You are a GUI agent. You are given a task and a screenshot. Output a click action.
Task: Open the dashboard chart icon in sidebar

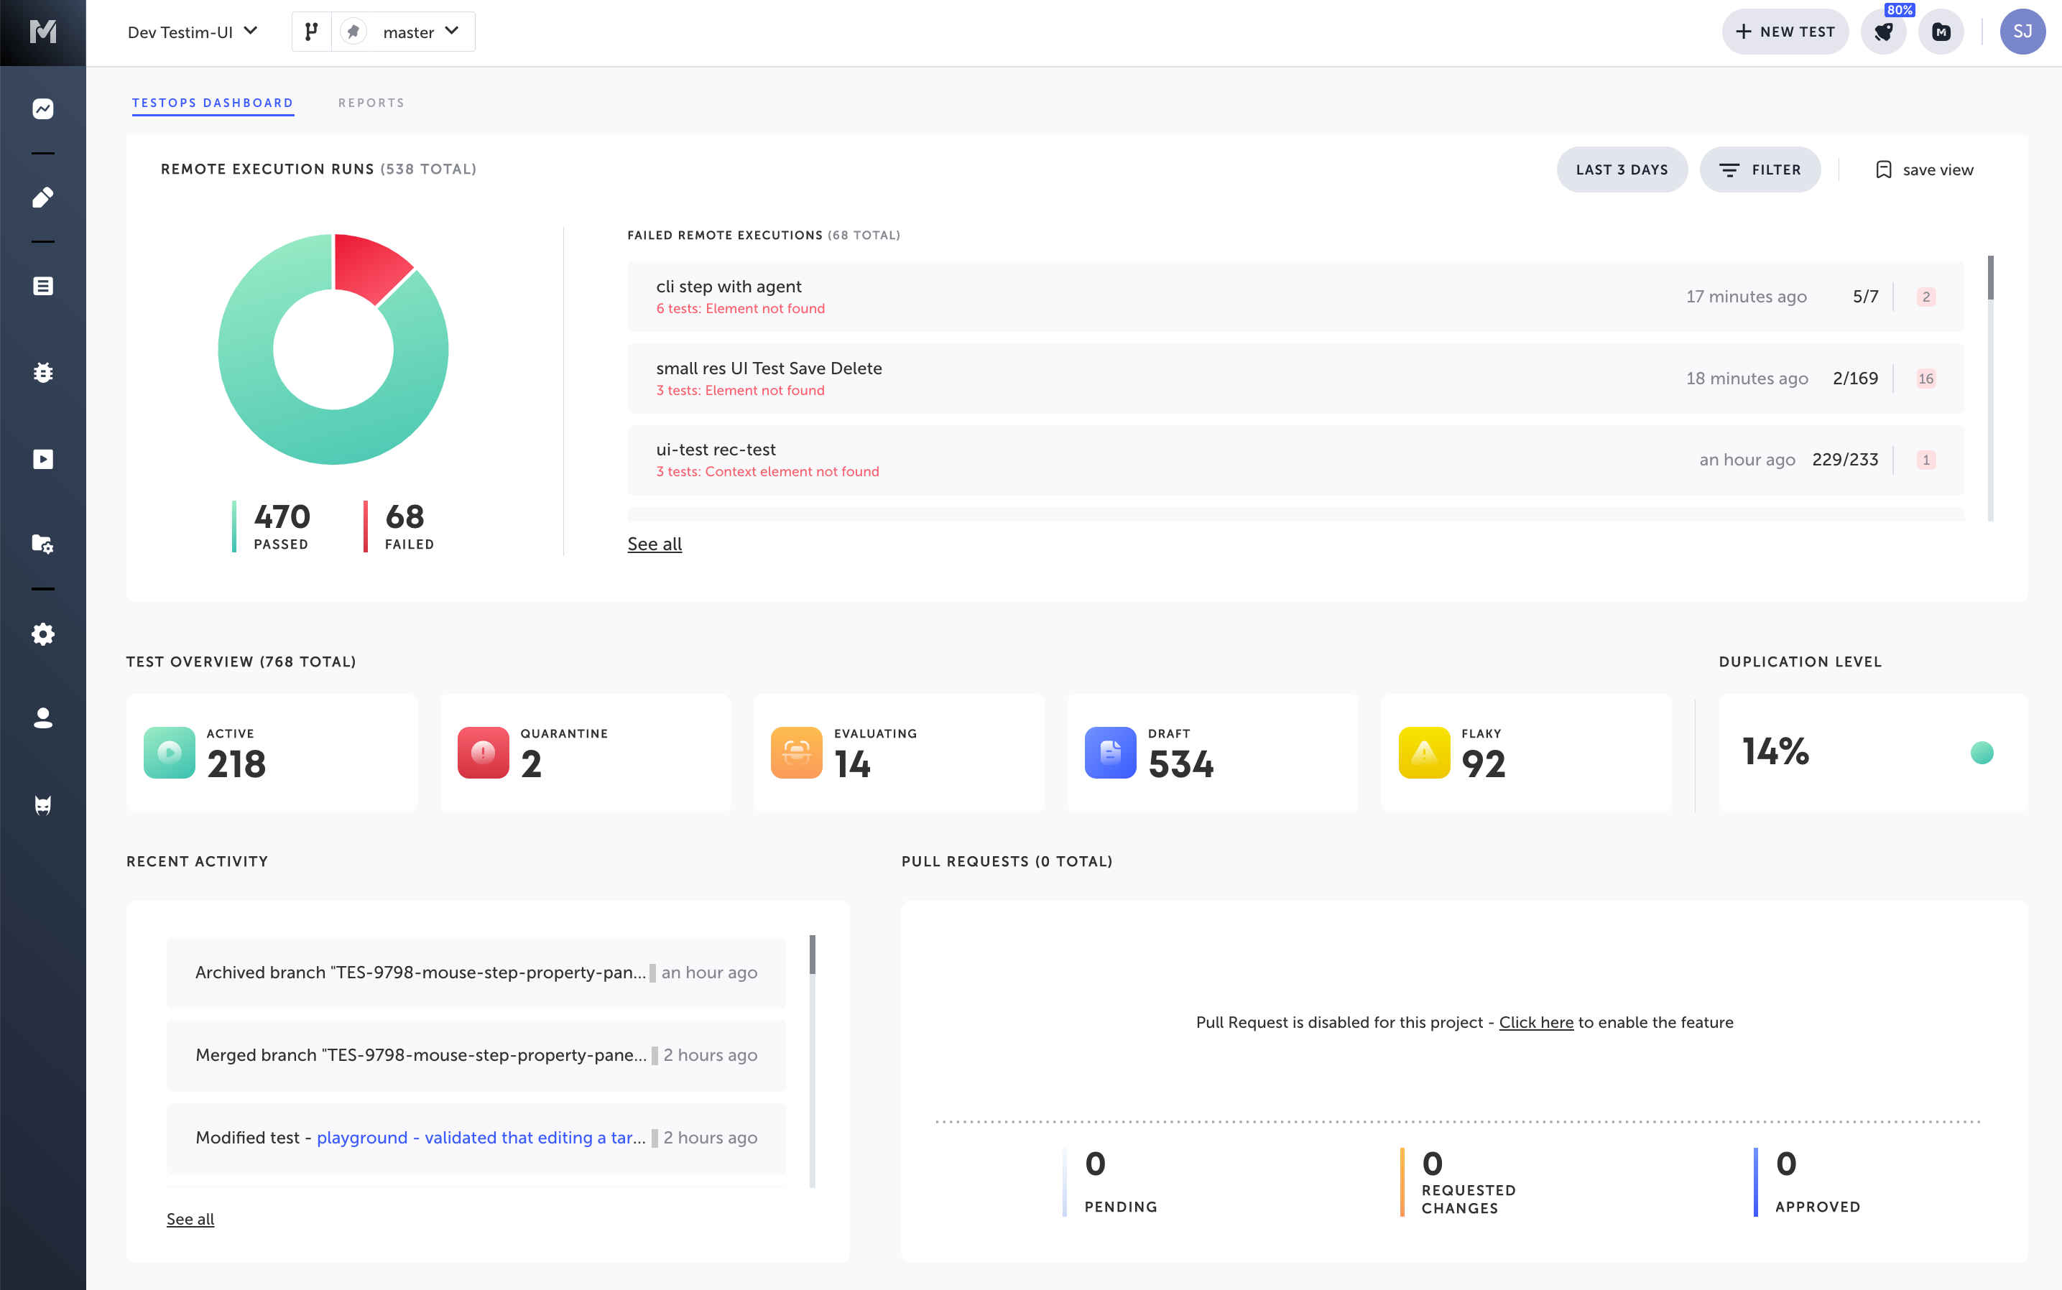pos(42,108)
